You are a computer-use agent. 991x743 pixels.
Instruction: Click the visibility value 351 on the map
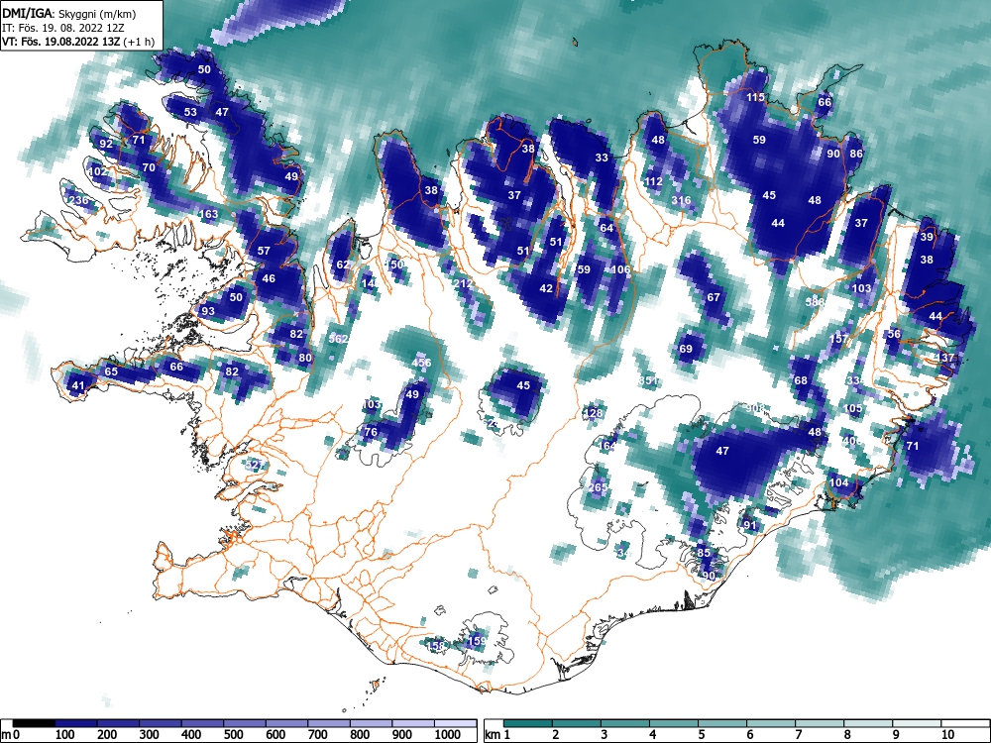(648, 380)
